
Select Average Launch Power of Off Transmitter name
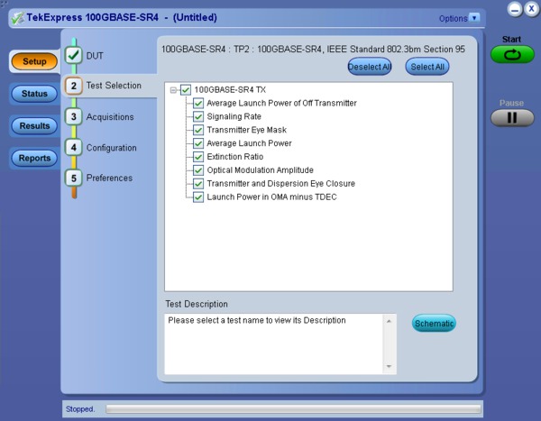(x=281, y=103)
